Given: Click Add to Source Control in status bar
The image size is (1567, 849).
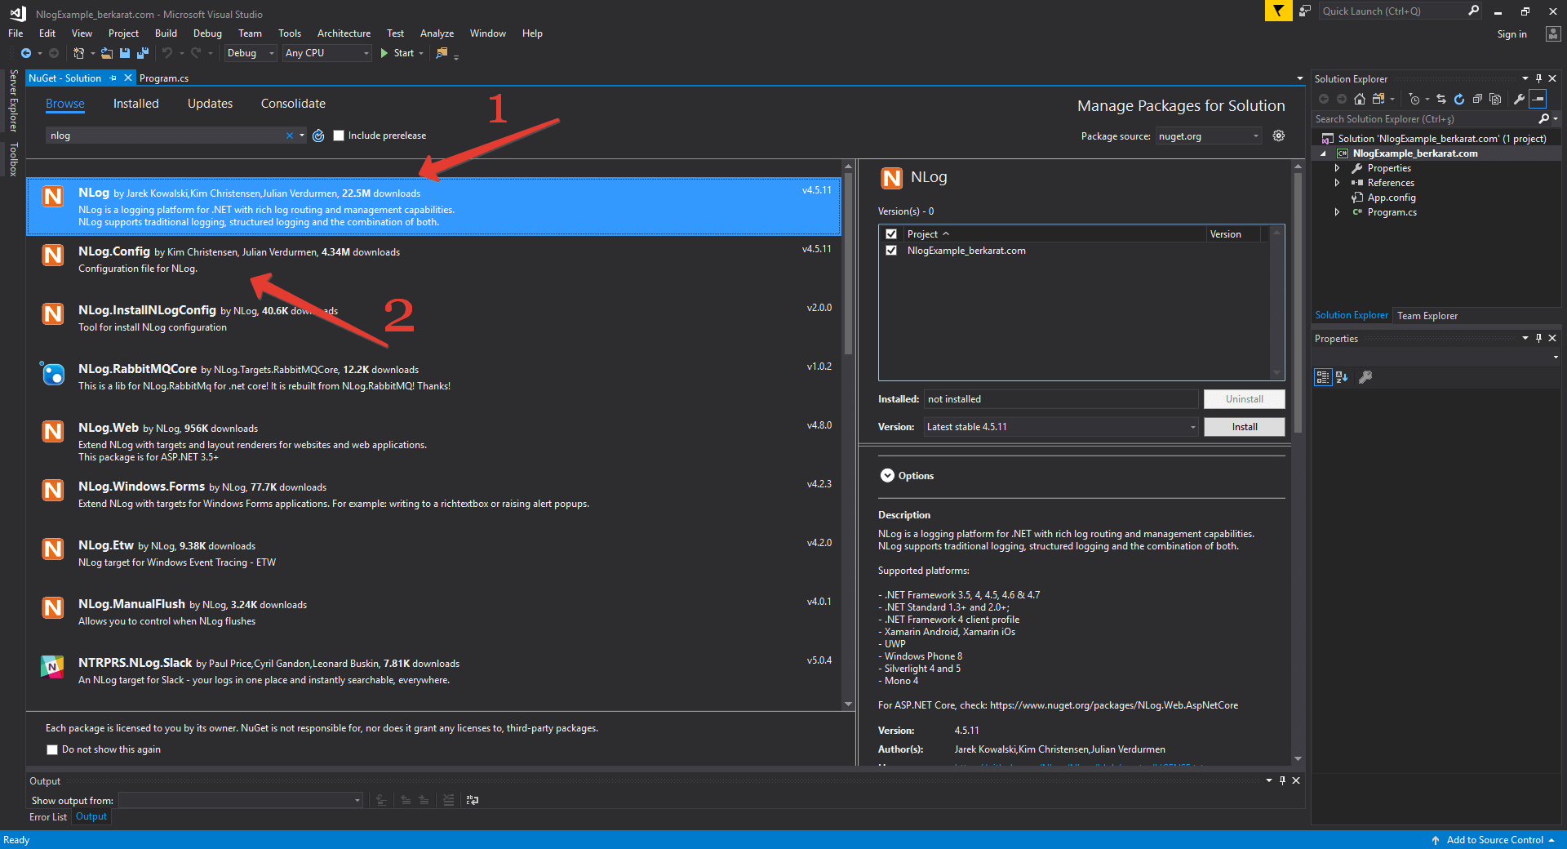Looking at the screenshot, I should tap(1494, 840).
